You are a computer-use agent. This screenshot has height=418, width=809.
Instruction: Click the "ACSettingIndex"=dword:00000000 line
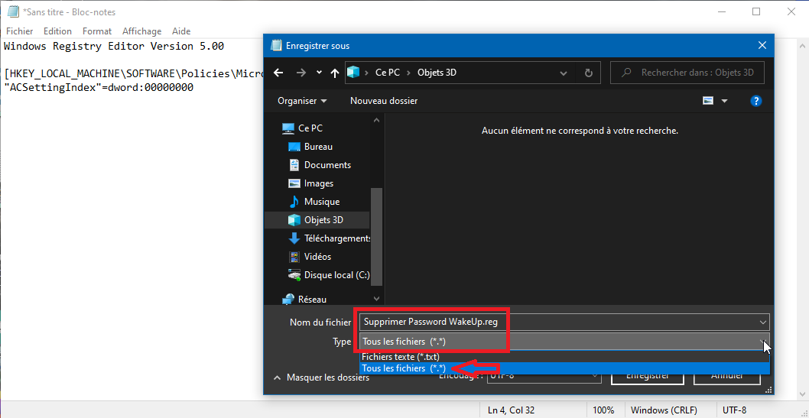click(x=99, y=87)
